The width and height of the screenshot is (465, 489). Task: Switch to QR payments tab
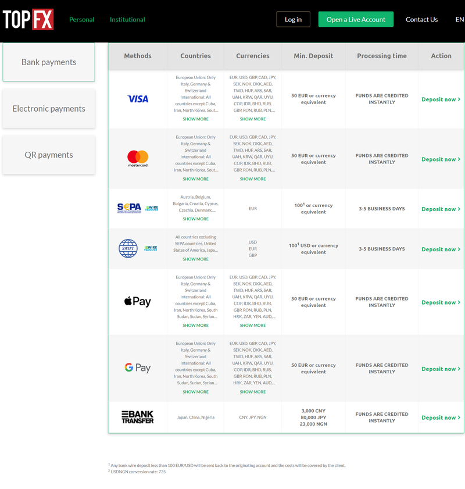click(x=49, y=155)
